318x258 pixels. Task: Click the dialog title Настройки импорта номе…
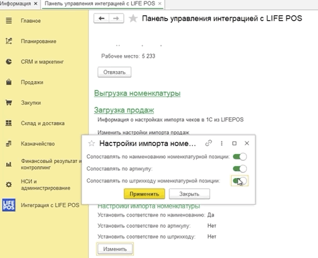pos(147,143)
